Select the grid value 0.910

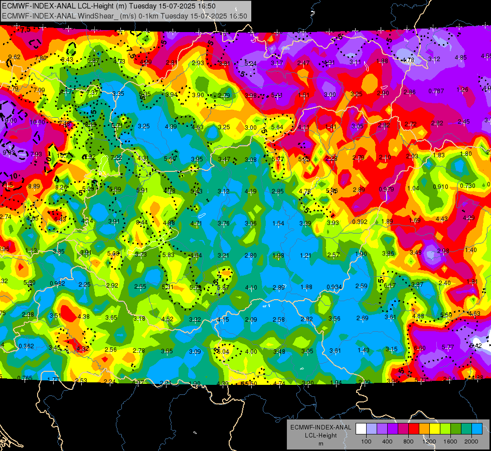pos(440,187)
